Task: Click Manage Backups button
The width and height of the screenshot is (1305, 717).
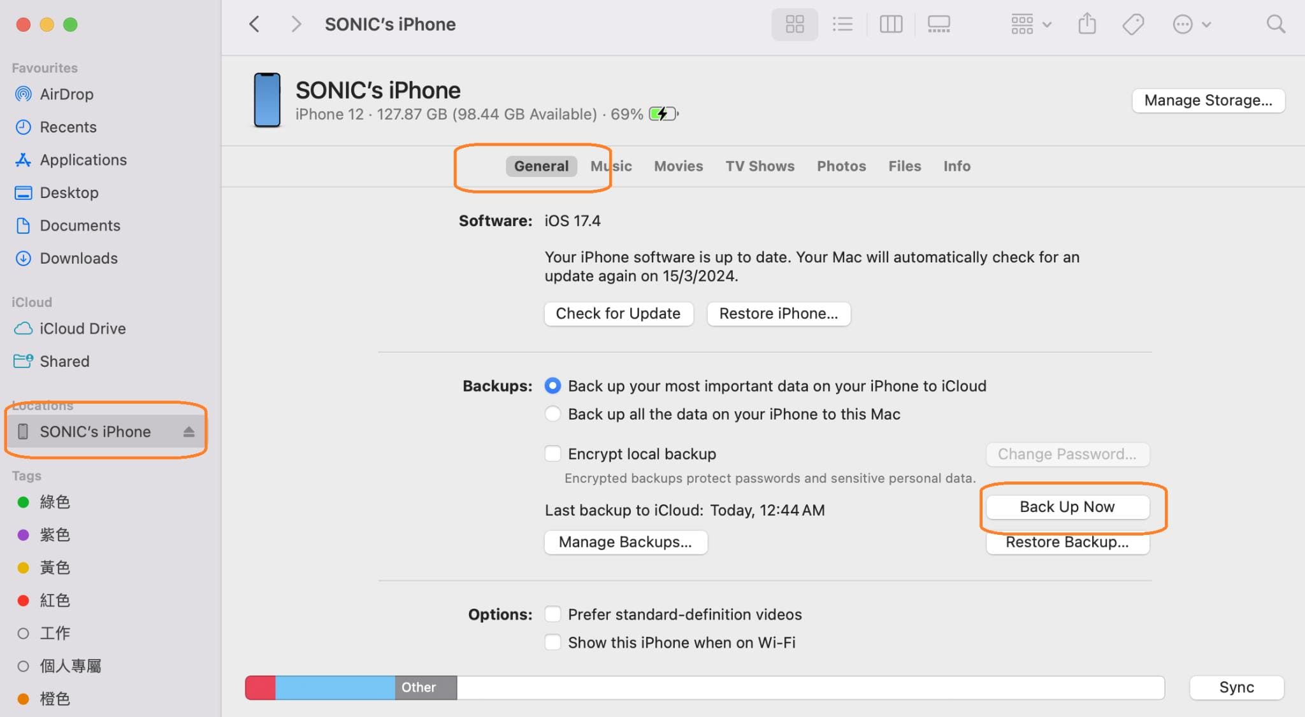Action: click(x=625, y=542)
